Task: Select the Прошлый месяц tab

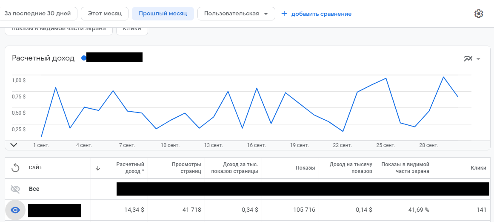Action: (163, 14)
